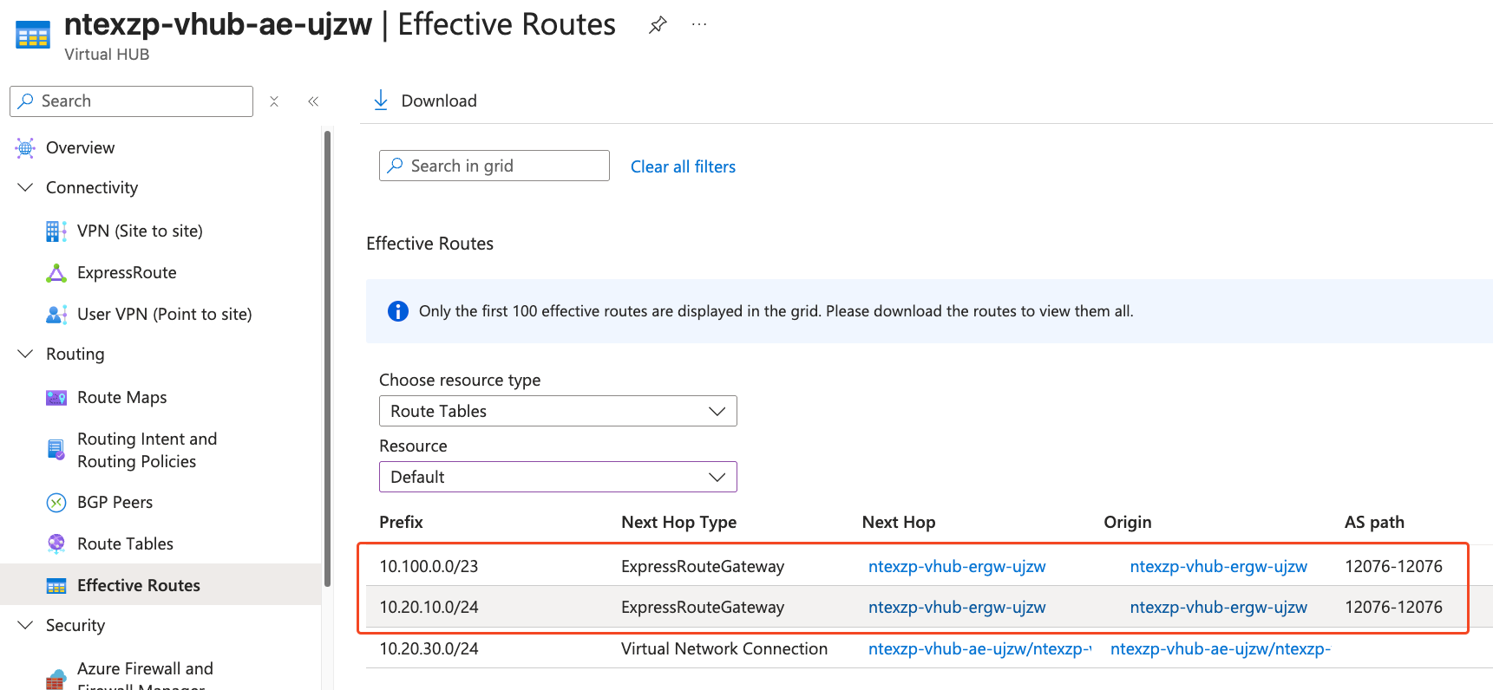Open the Resource dropdown showing Default
Viewport: 1493px width, 690px height.
pyautogui.click(x=558, y=477)
